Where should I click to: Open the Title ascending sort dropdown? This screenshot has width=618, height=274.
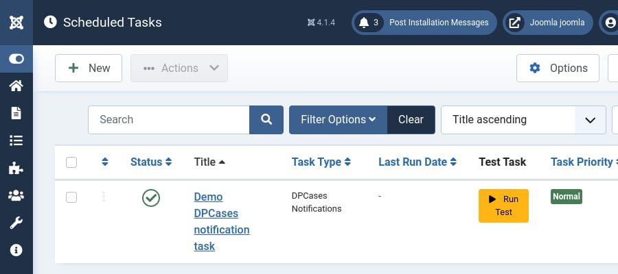[523, 119]
